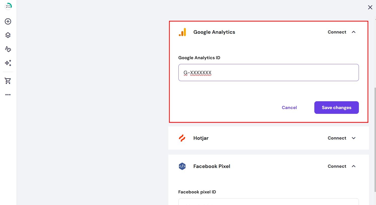Click Connect label for Facebook Pixel
Viewport: 376px width, 205px height.
tap(337, 166)
